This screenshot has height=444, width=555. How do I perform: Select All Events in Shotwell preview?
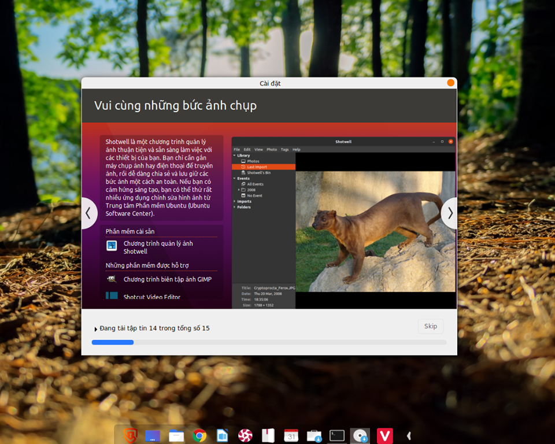tap(253, 184)
